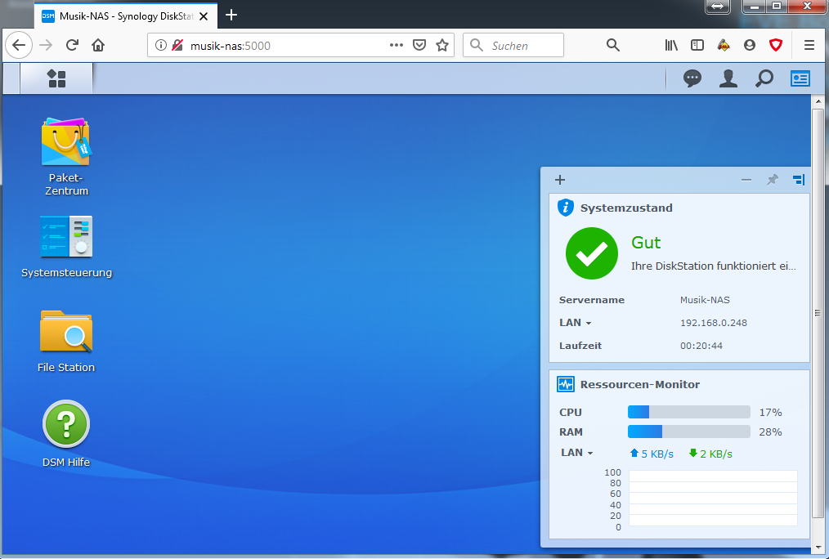Click the CPU usage bar

click(x=689, y=412)
